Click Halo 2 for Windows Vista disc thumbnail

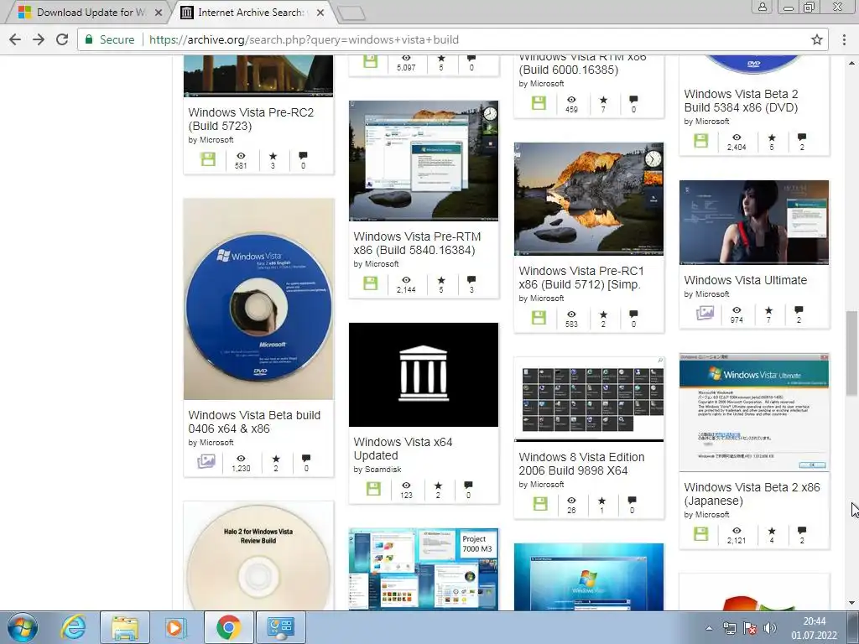(x=258, y=556)
